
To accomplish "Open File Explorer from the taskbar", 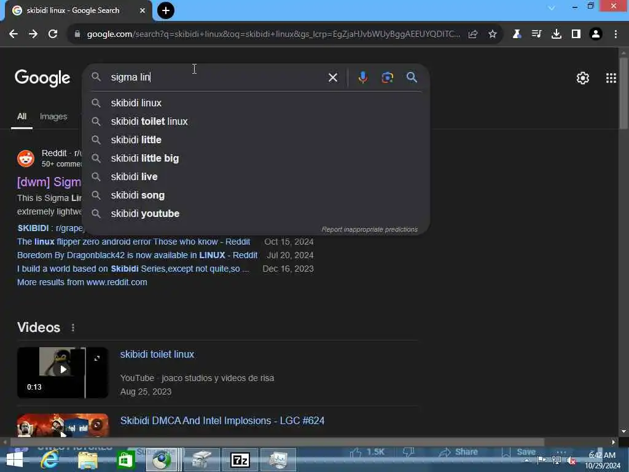I will tap(88, 460).
